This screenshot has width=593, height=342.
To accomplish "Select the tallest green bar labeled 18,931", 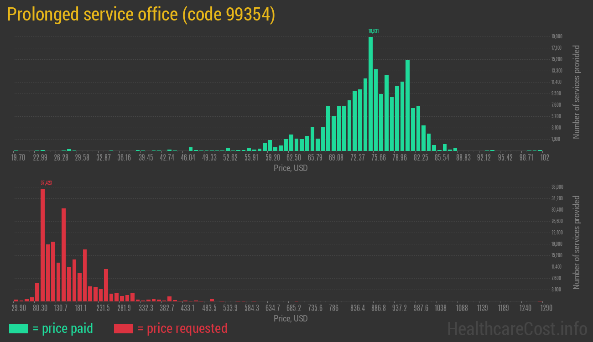I will 371,93.
